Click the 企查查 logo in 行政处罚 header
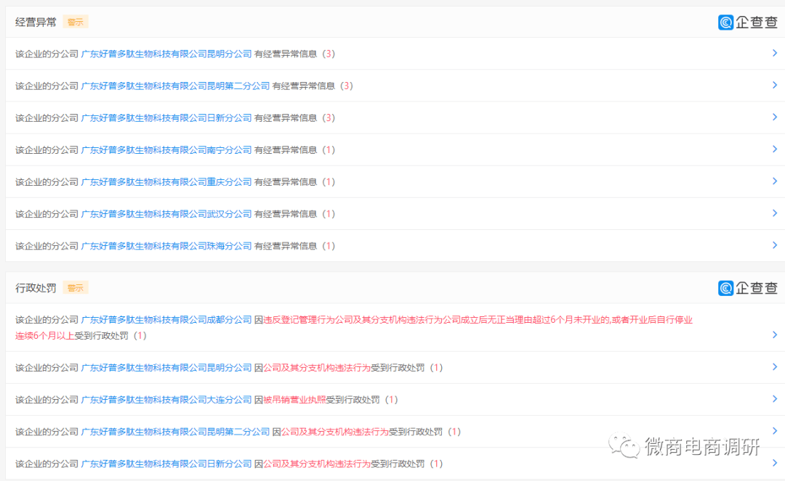The height and width of the screenshot is (481, 785). (x=748, y=288)
